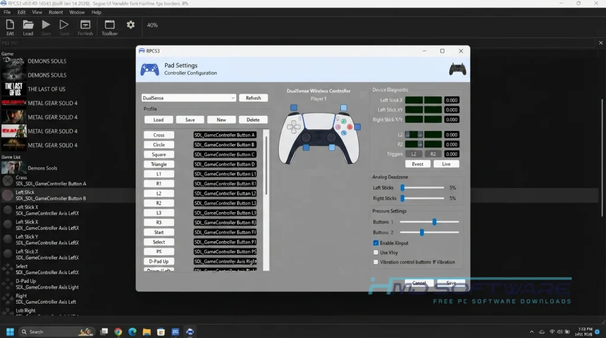Click the L1 mapping button
Viewport: 606px width, 338px height.
(159, 174)
